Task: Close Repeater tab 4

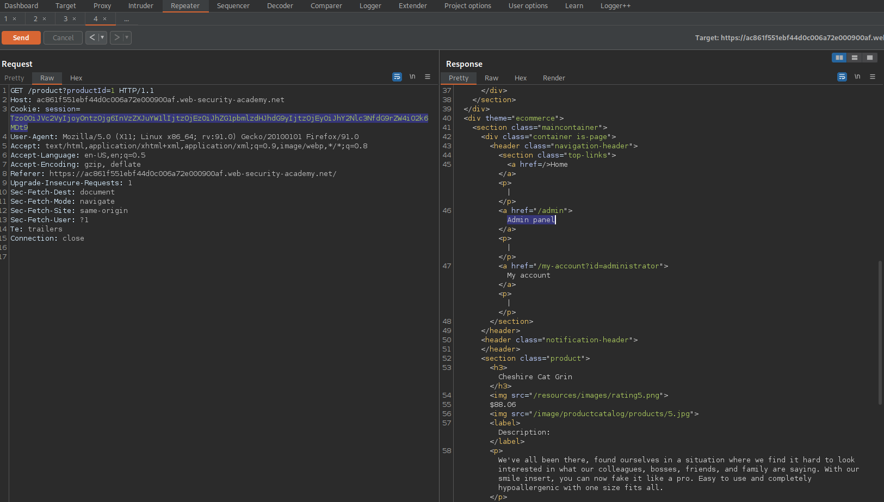Action: tap(105, 19)
